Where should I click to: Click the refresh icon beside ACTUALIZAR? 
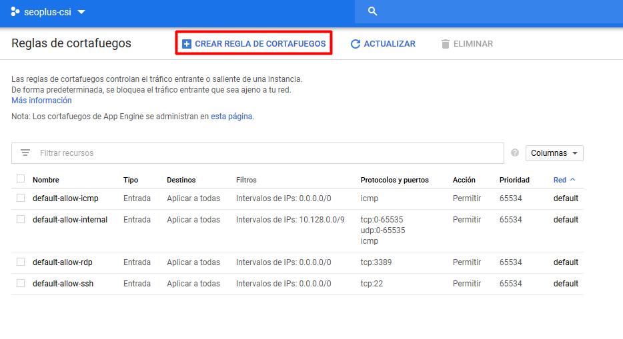tap(356, 44)
